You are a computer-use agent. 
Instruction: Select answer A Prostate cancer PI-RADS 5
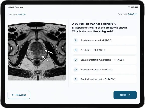[x=104, y=40]
